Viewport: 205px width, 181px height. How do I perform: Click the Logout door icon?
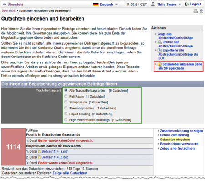187,4
